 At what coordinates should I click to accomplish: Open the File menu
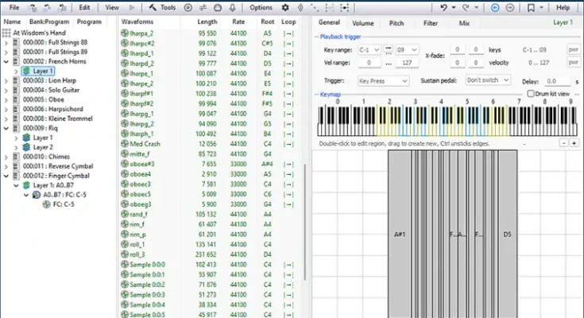[x=14, y=7]
